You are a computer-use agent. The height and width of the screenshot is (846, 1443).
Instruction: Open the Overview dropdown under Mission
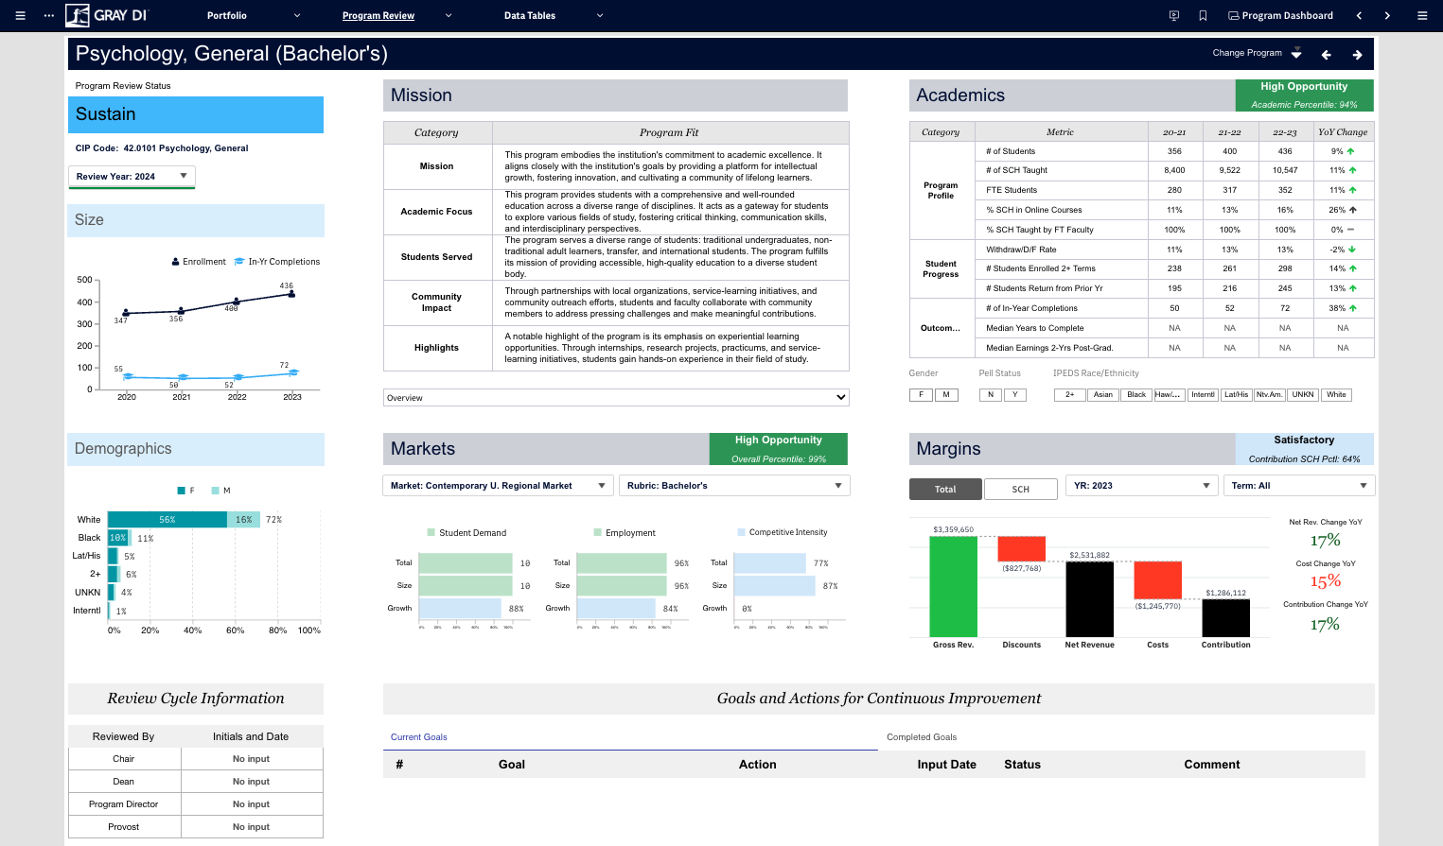click(616, 398)
